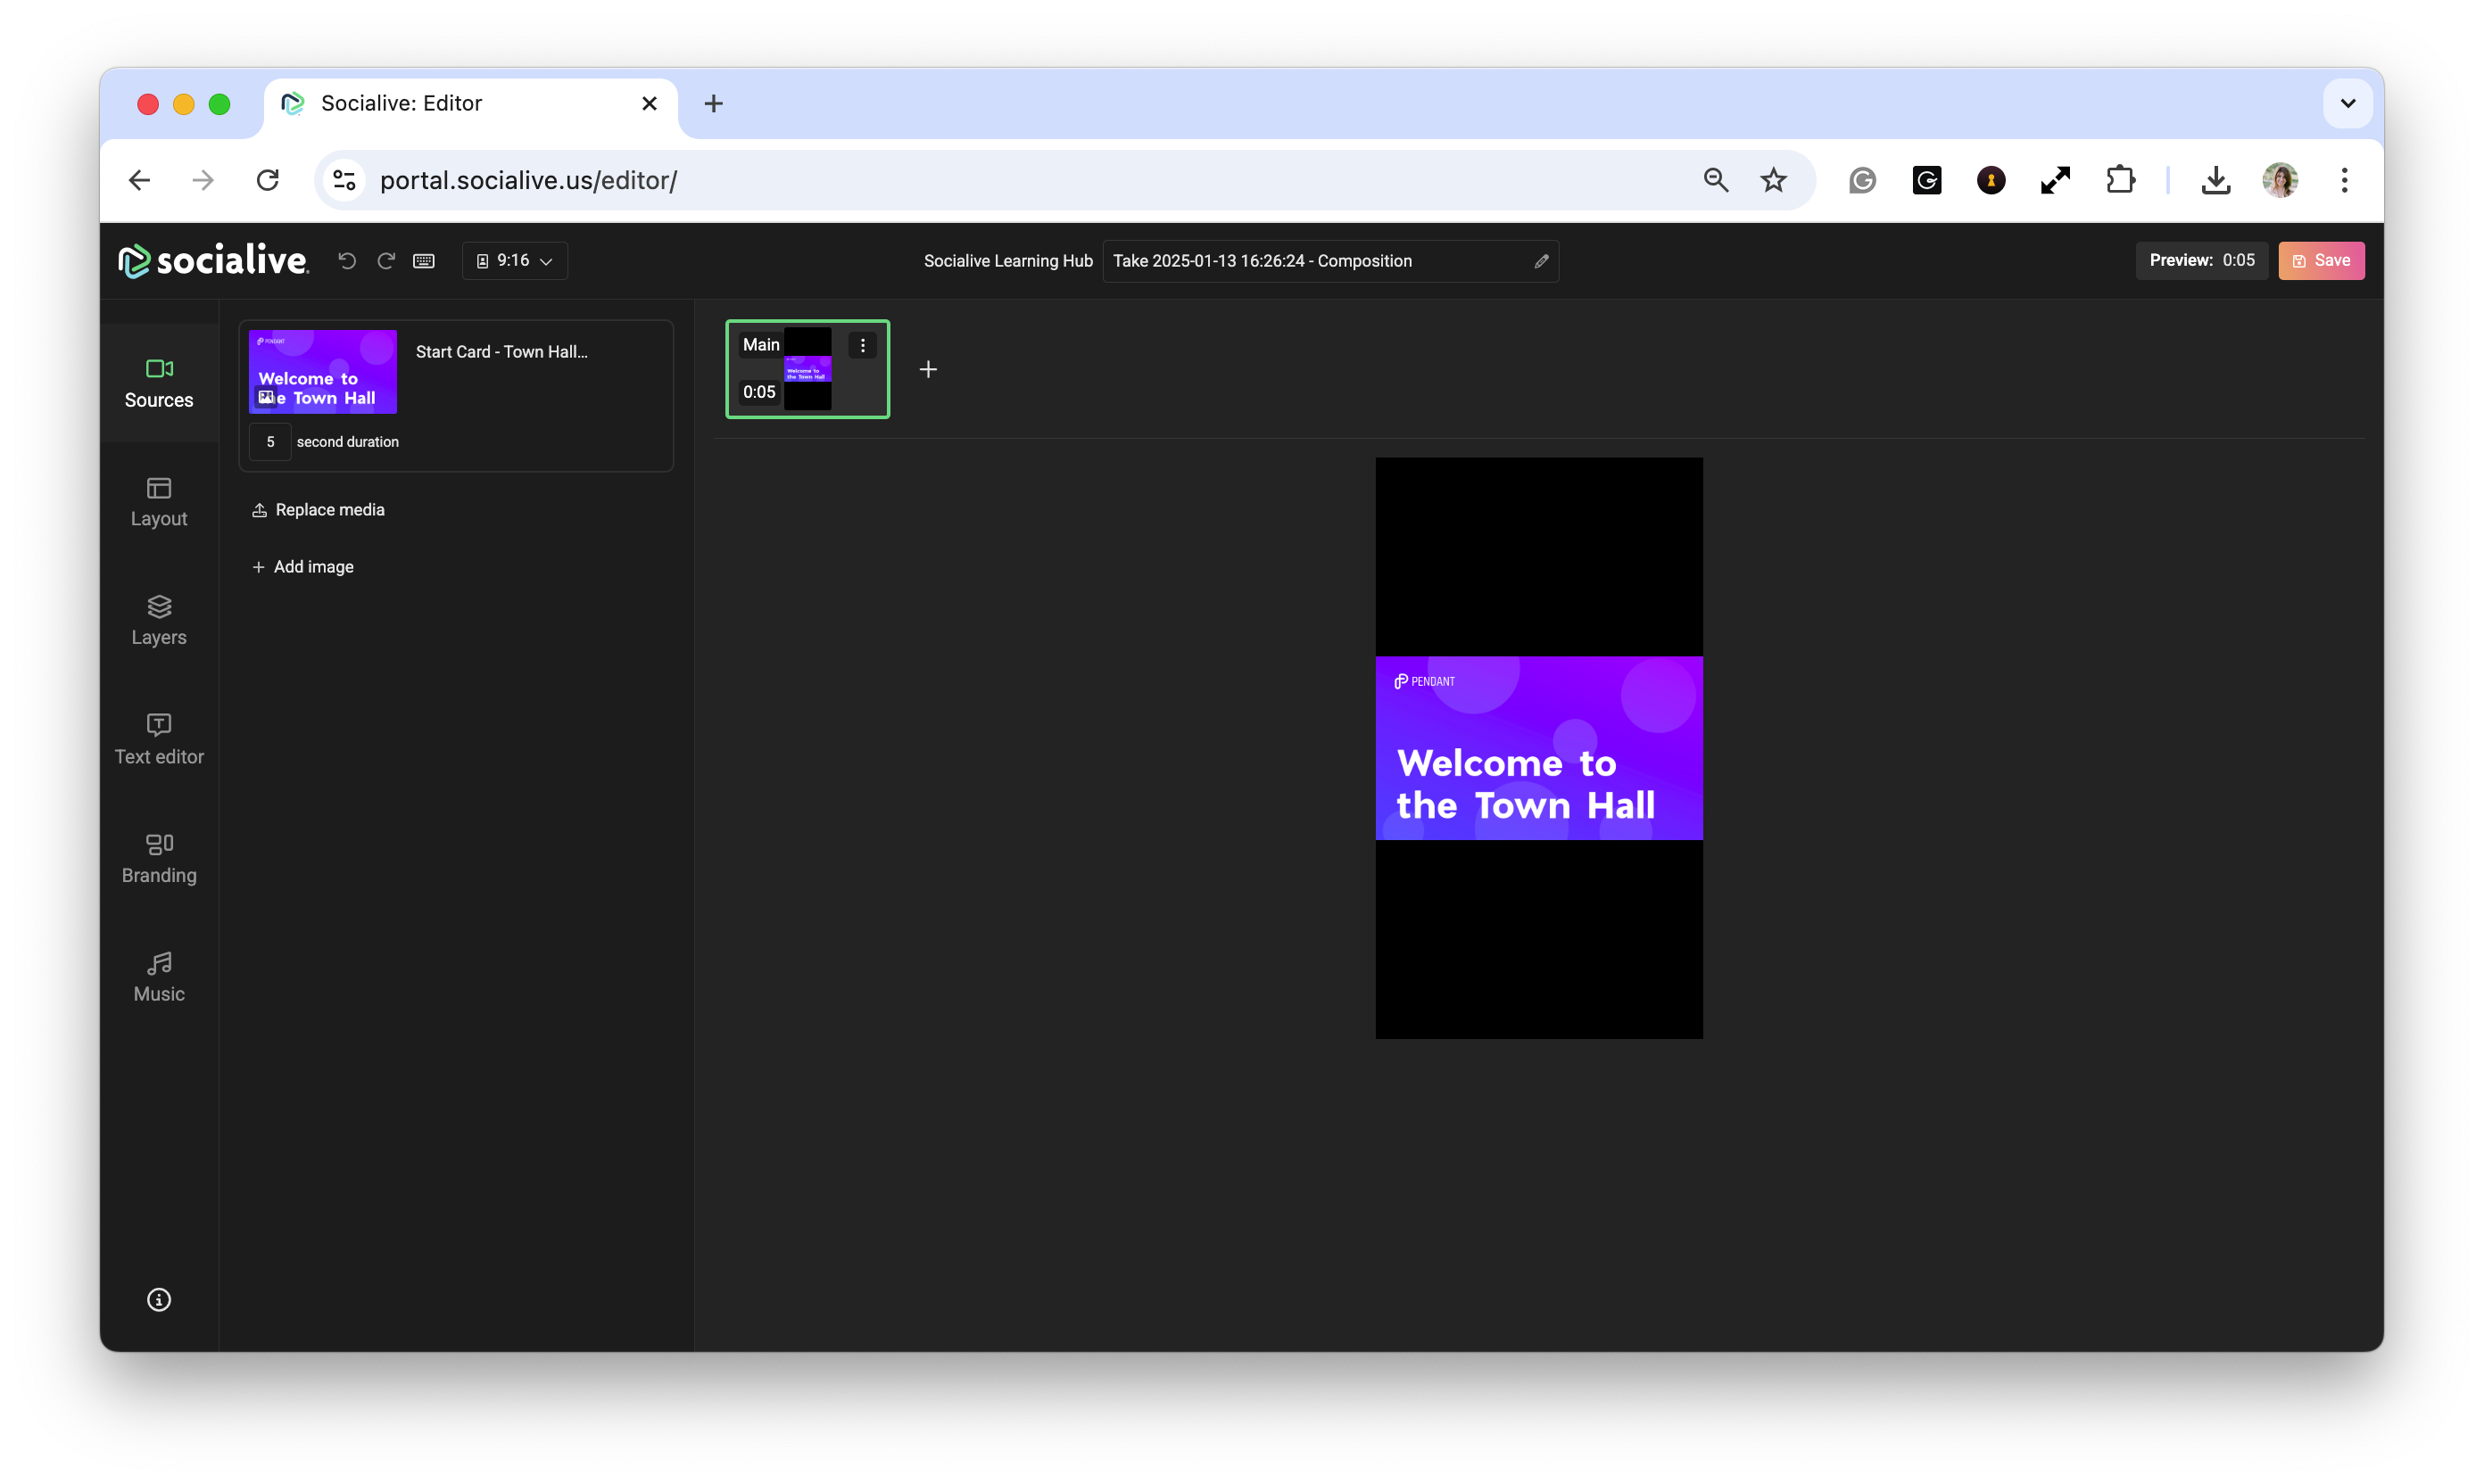Open Chrome's three-dot menu
Screen dimensions: 2484x1484
coord(2344,180)
